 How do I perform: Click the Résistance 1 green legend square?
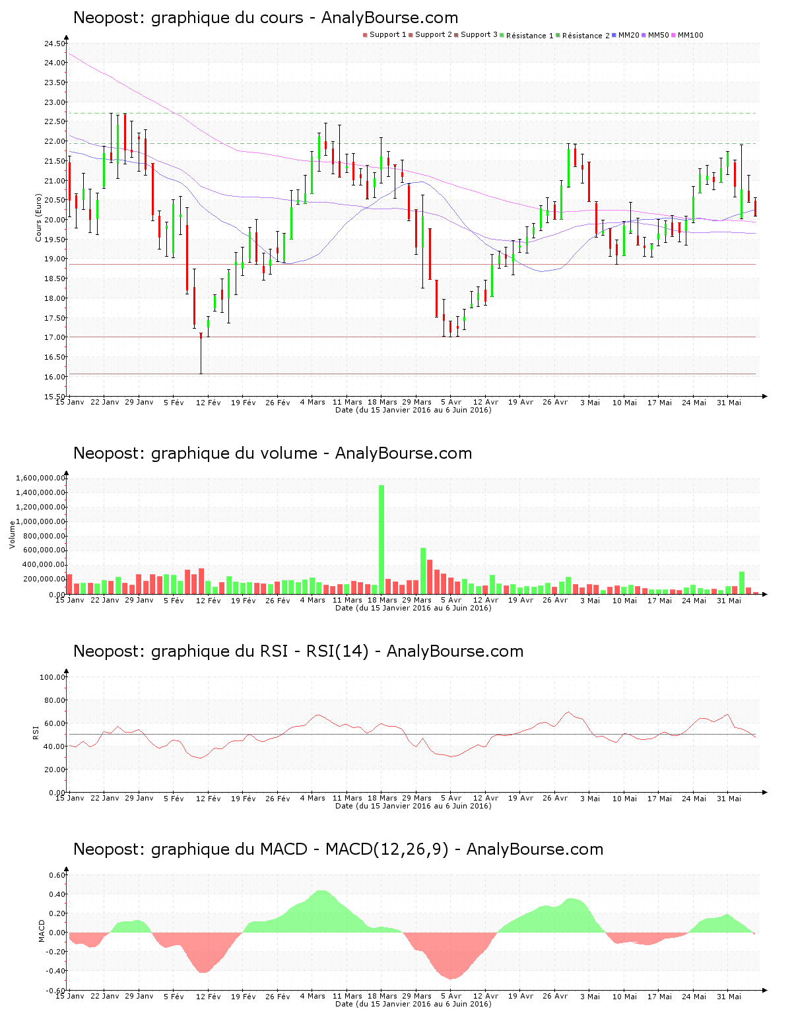502,35
